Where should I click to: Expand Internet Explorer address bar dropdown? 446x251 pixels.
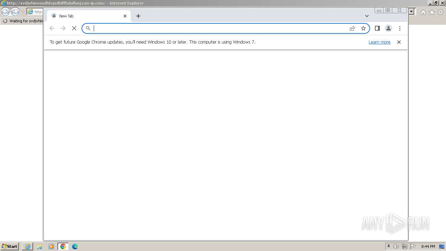(412, 12)
